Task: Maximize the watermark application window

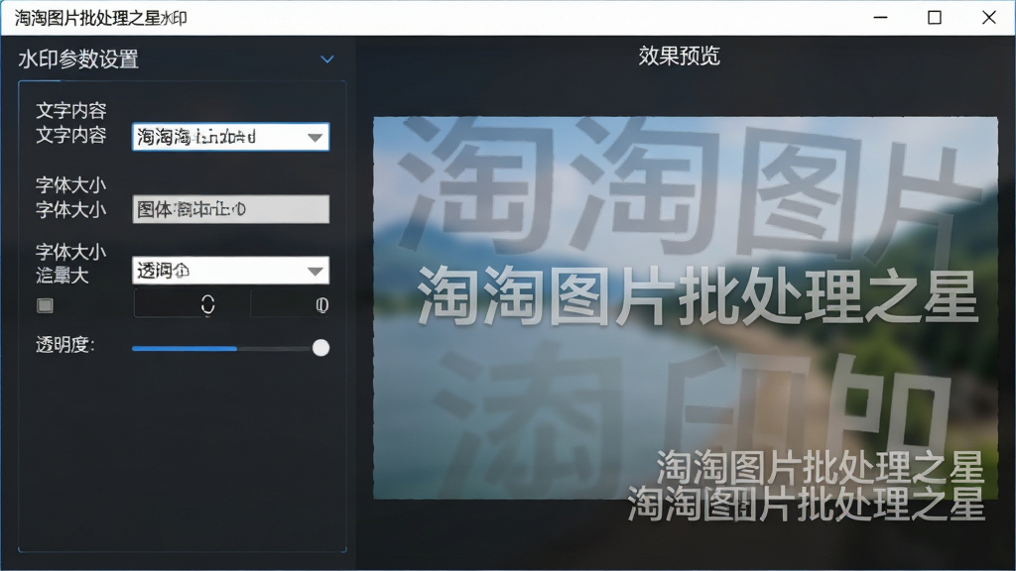Action: coord(935,18)
